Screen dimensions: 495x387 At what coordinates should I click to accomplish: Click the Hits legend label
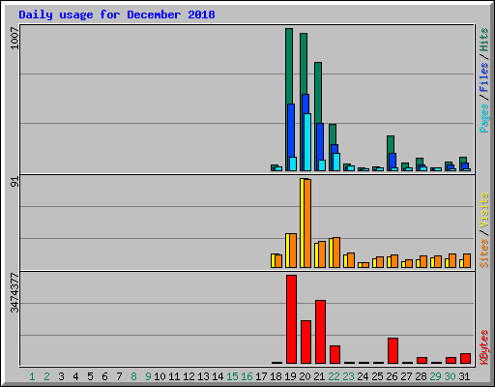click(x=483, y=40)
